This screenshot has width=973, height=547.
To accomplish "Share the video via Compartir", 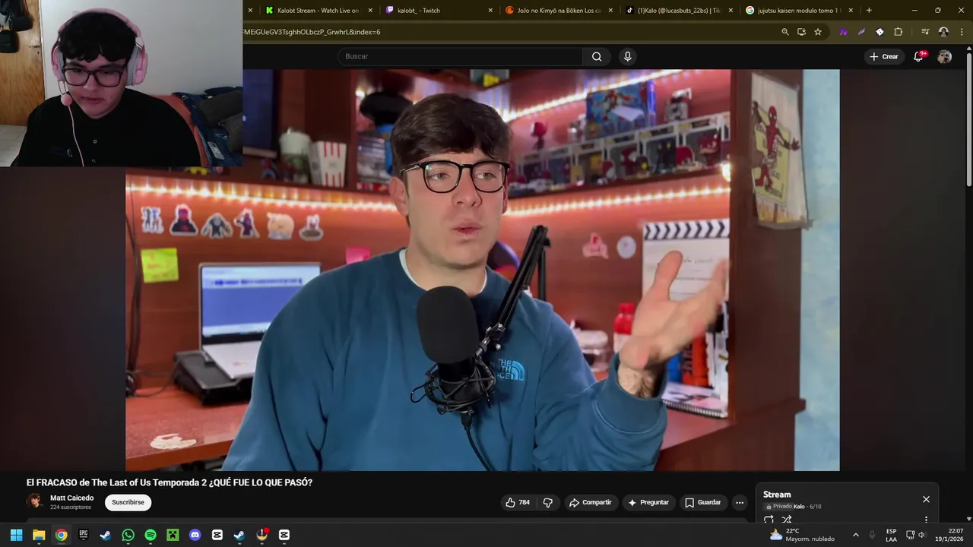I will coord(591,502).
